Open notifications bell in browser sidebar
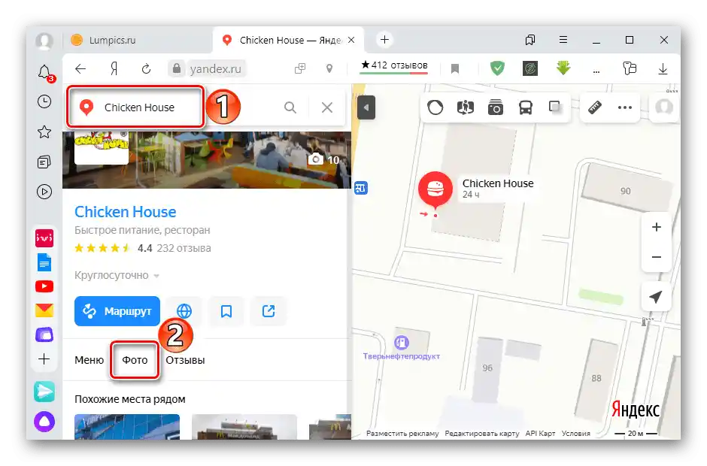707x466 pixels. 44,73
